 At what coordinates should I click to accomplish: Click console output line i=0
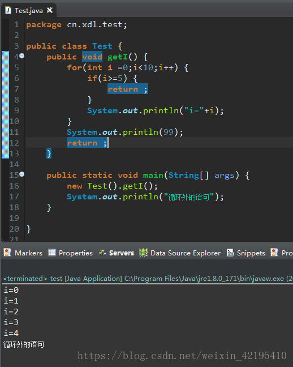11,290
